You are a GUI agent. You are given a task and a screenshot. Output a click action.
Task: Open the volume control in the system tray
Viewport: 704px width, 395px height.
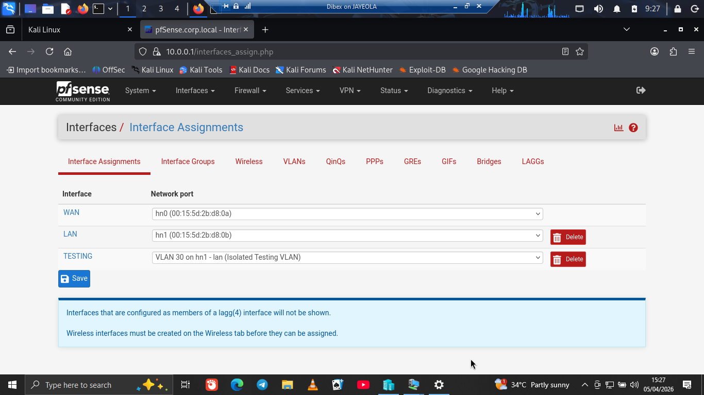634,385
